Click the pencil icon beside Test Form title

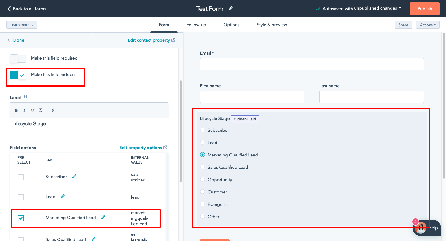(231, 8)
